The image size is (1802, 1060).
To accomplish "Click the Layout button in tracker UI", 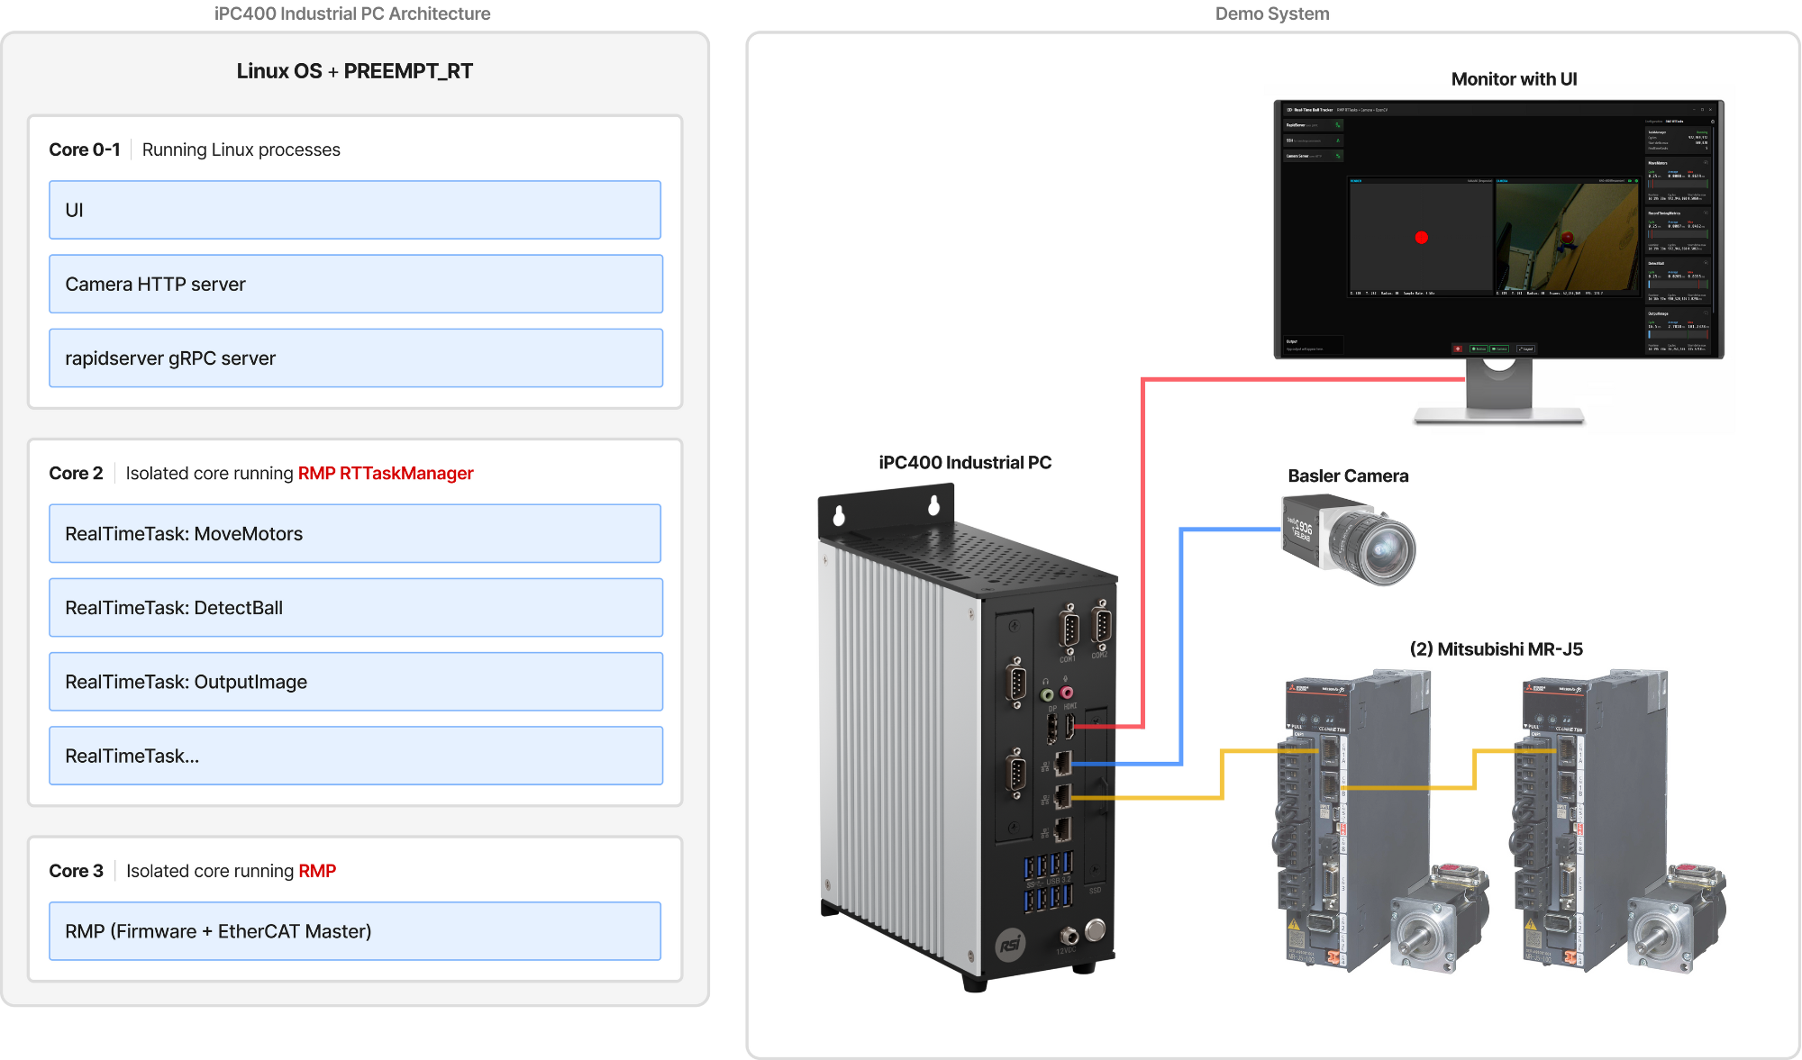I will [1525, 349].
